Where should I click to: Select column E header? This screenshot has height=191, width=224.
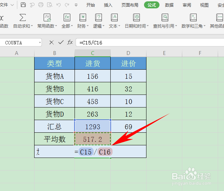pyautogui.click(x=164, y=53)
